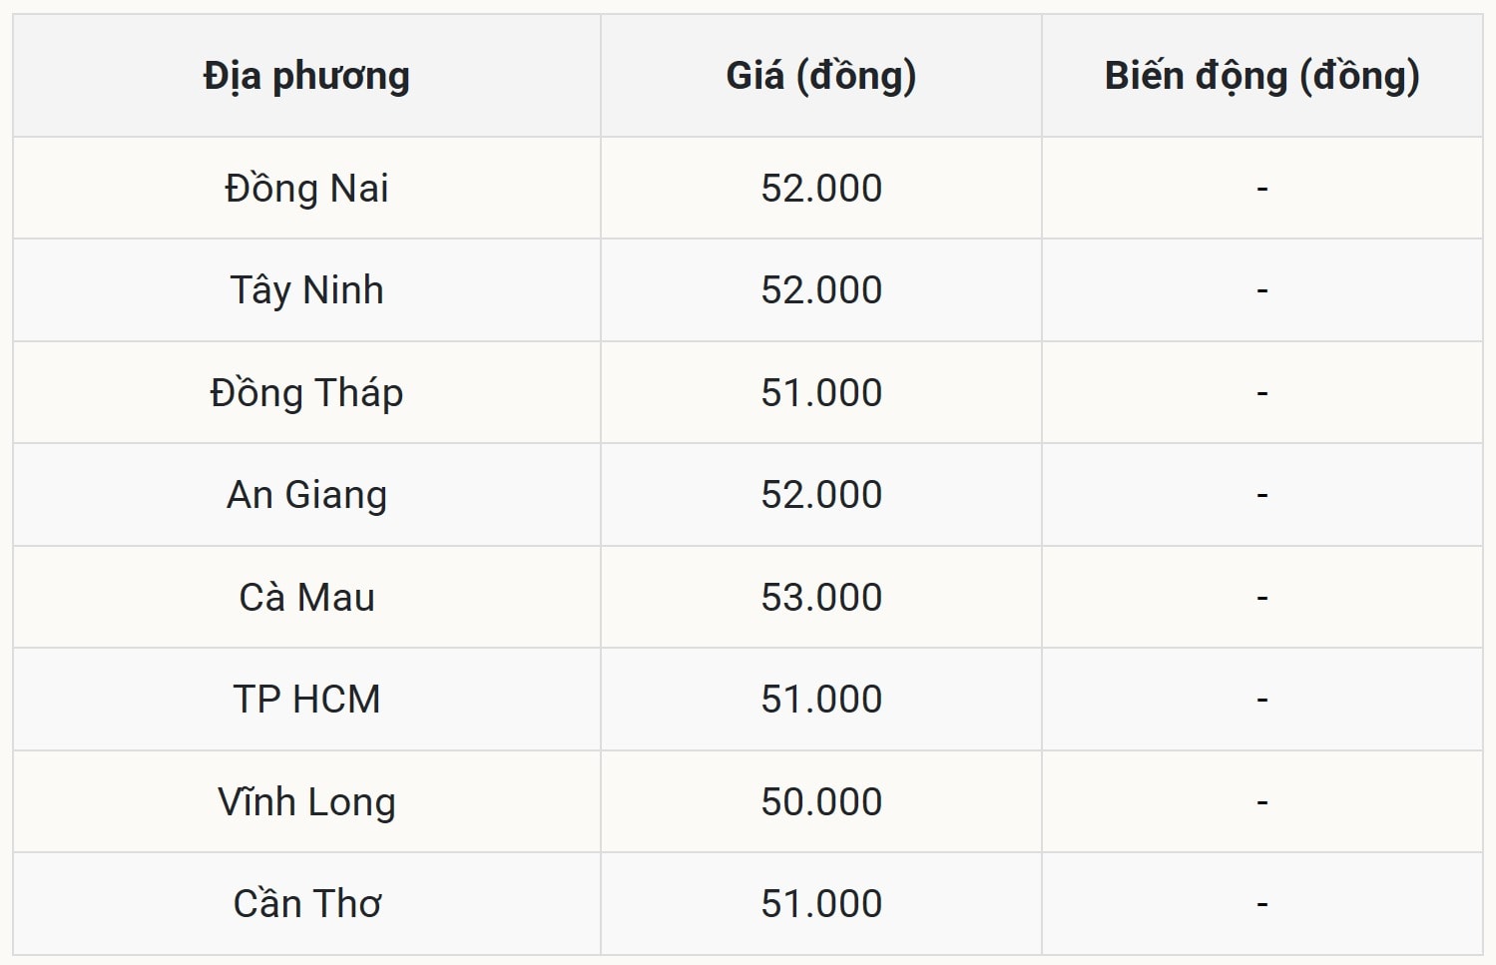Click An Giang's price 52.000
The image size is (1496, 965).
point(821,495)
